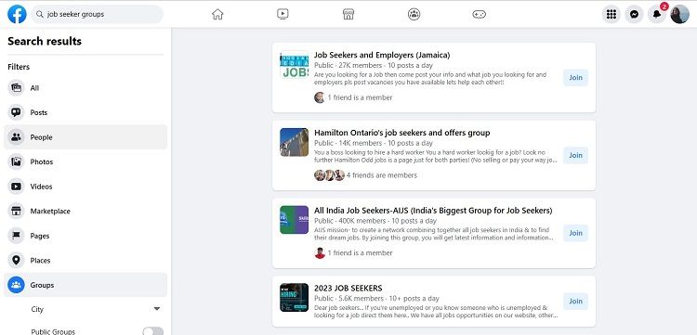Open the Gaming controller icon
Viewport: 697px width, 335px height.
479,14
